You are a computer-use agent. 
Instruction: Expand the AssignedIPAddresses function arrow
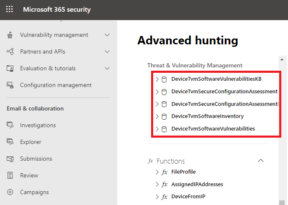157,184
